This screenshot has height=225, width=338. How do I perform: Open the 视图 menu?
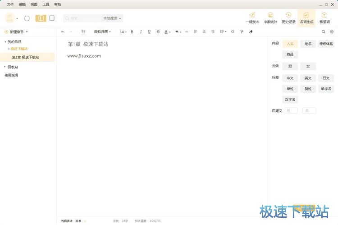pos(34,4)
